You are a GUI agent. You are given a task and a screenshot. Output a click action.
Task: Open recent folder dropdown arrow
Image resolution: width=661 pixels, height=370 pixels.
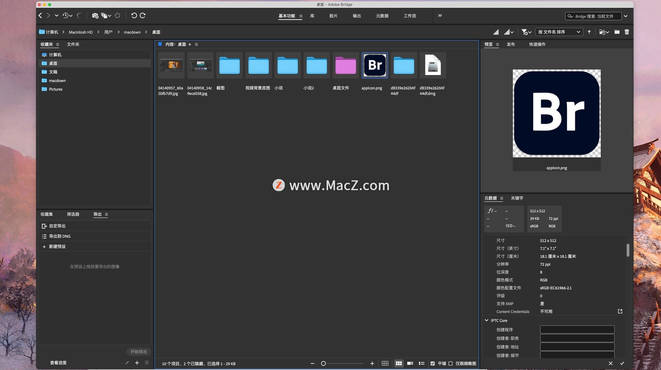tap(56, 15)
